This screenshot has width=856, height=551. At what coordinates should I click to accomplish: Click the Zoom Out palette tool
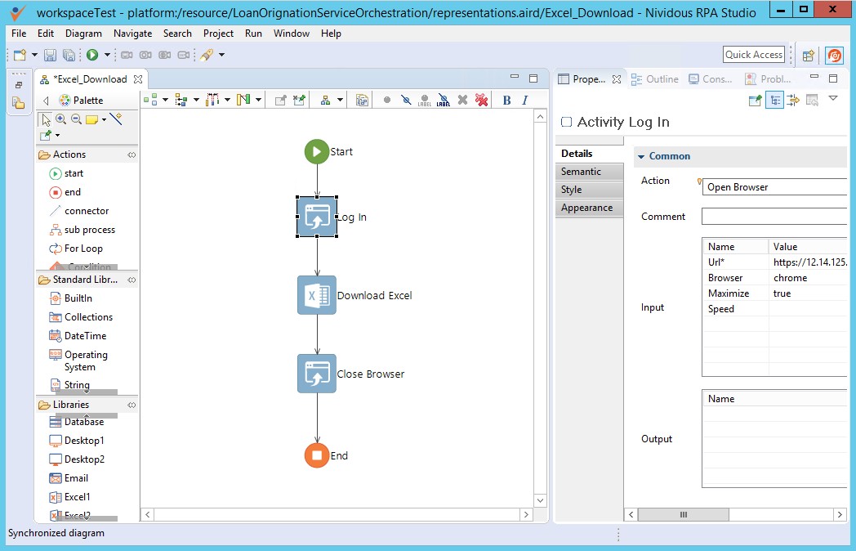tap(76, 119)
